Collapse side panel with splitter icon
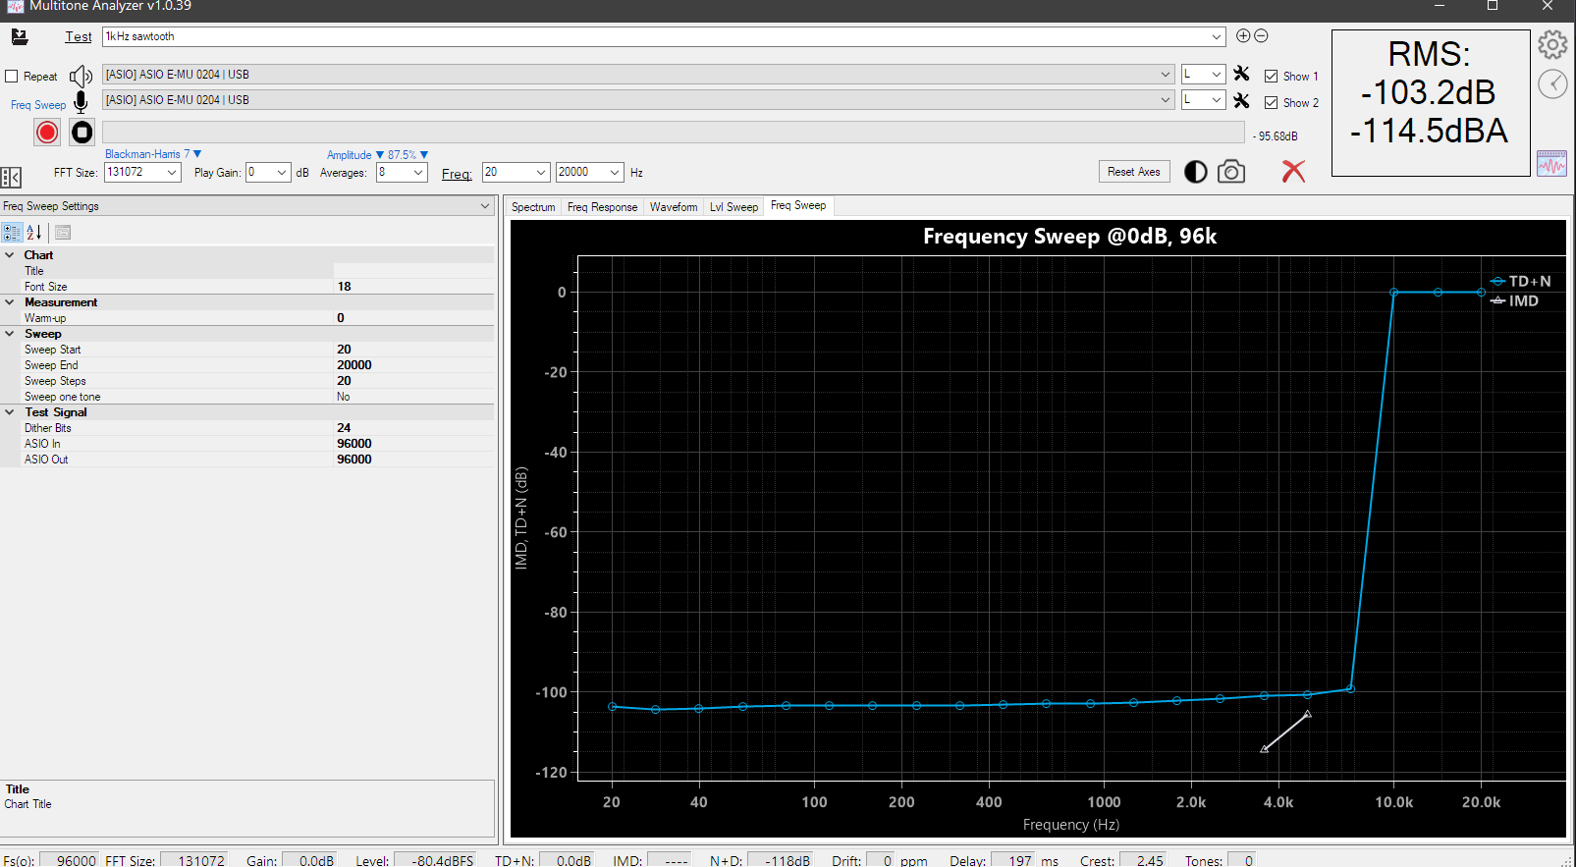Image resolution: width=1576 pixels, height=867 pixels. [x=11, y=178]
